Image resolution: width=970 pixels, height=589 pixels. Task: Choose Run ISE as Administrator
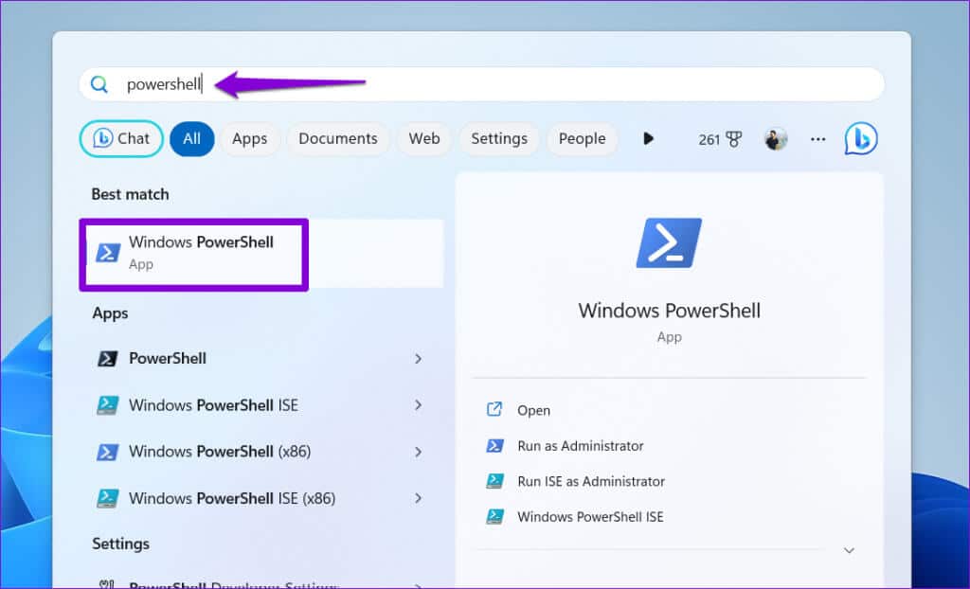(591, 481)
